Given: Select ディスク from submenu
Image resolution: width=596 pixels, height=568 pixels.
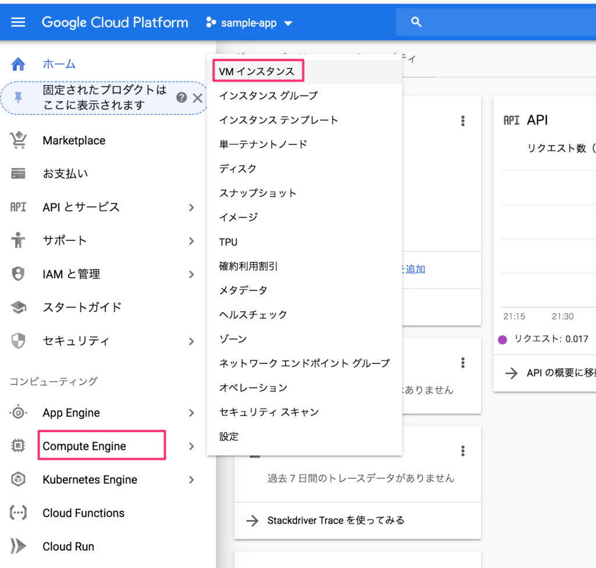Looking at the screenshot, I should (x=304, y=168).
